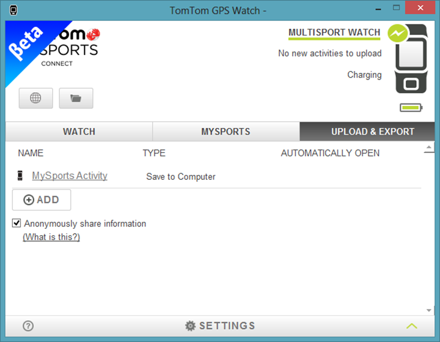This screenshot has height=342, width=440.
Task: Click the TomTom app icon in title bar
Action: (13, 10)
